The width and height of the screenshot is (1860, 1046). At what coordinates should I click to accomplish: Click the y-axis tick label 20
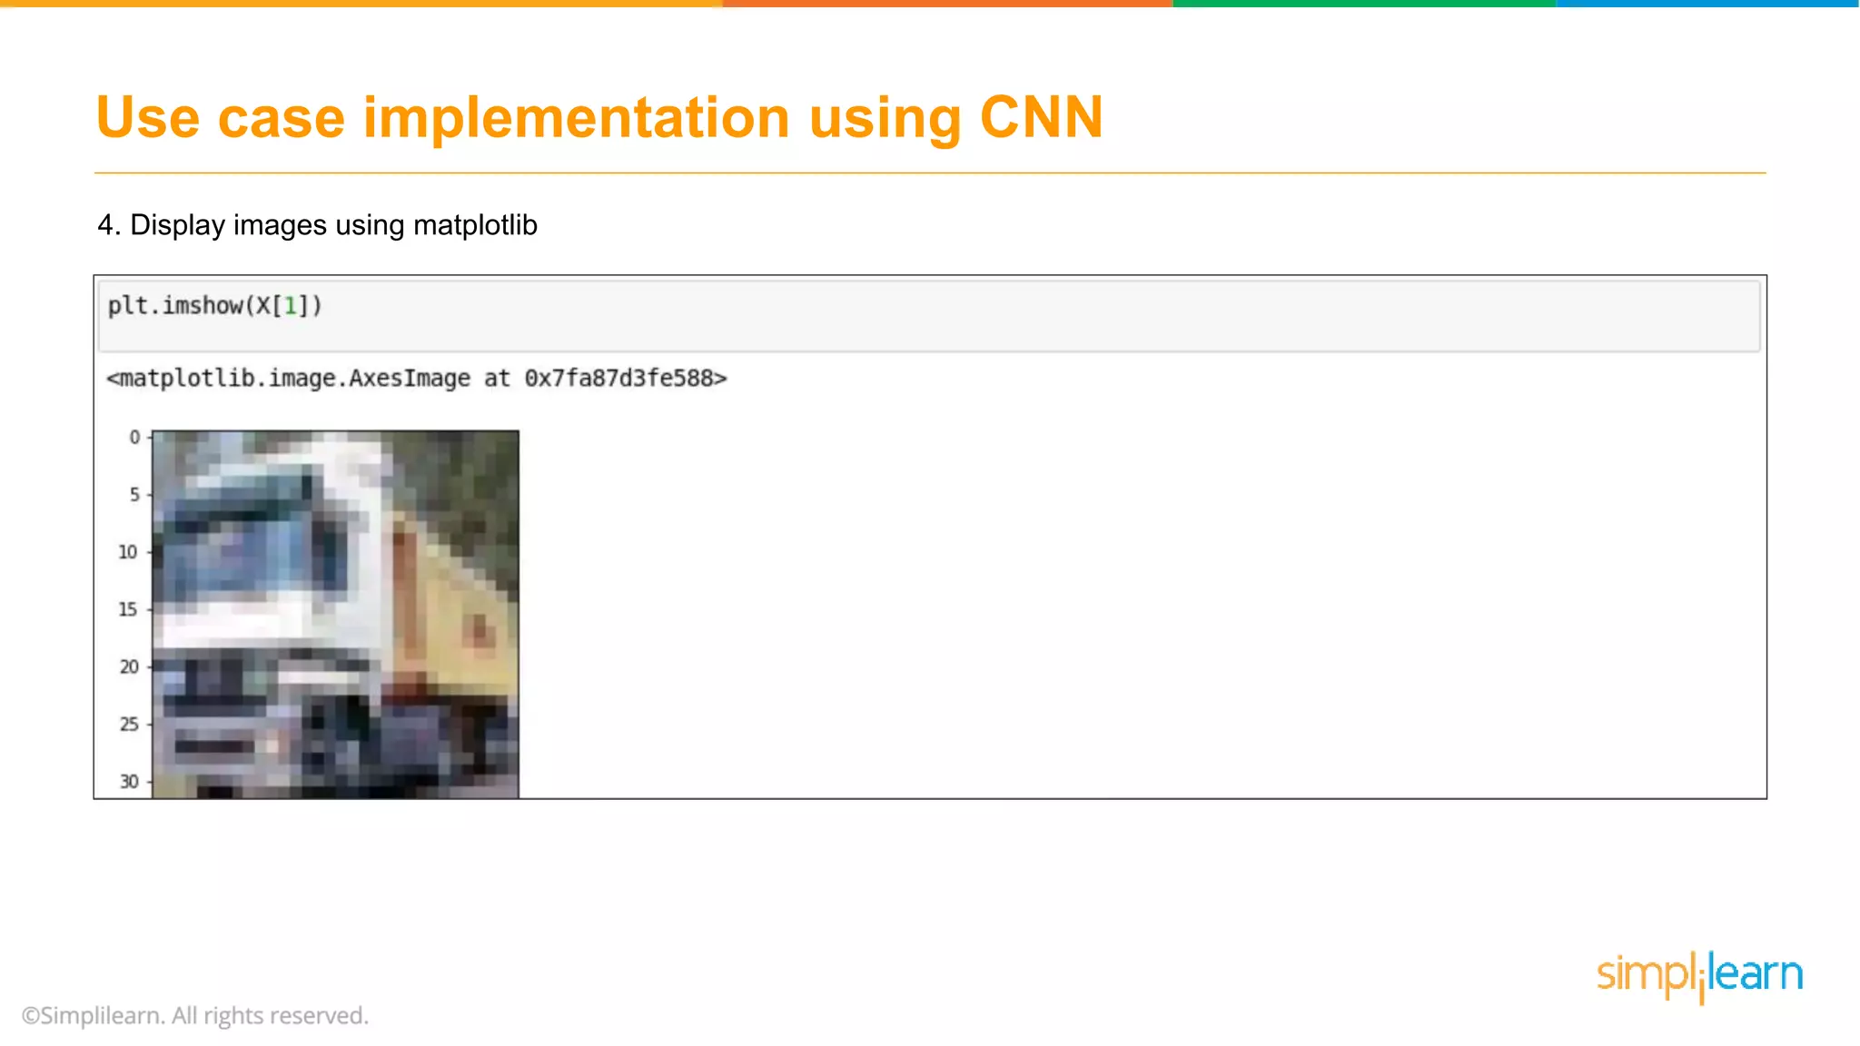point(129,666)
